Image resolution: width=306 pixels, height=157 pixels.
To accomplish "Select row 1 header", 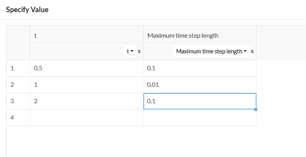I will tap(18, 68).
